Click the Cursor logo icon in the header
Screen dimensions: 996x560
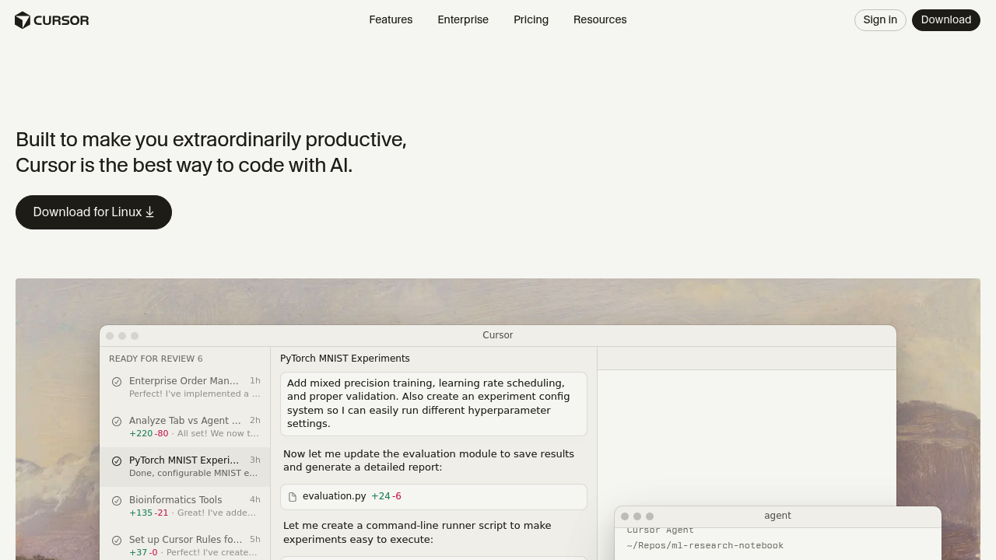[23, 20]
